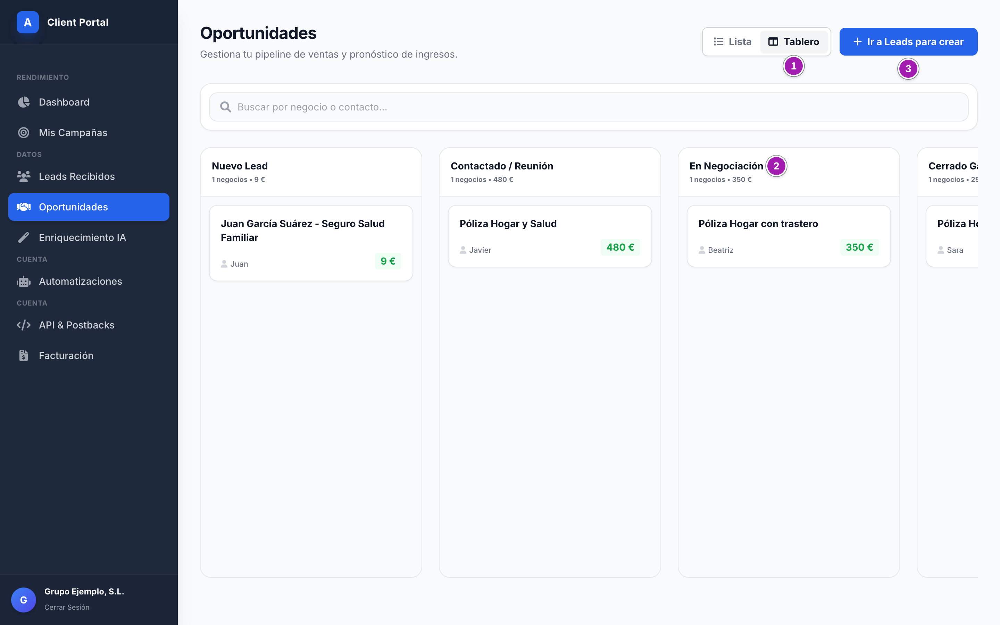
Task: Click the Mis Campañas target icon
Action: pyautogui.click(x=24, y=133)
